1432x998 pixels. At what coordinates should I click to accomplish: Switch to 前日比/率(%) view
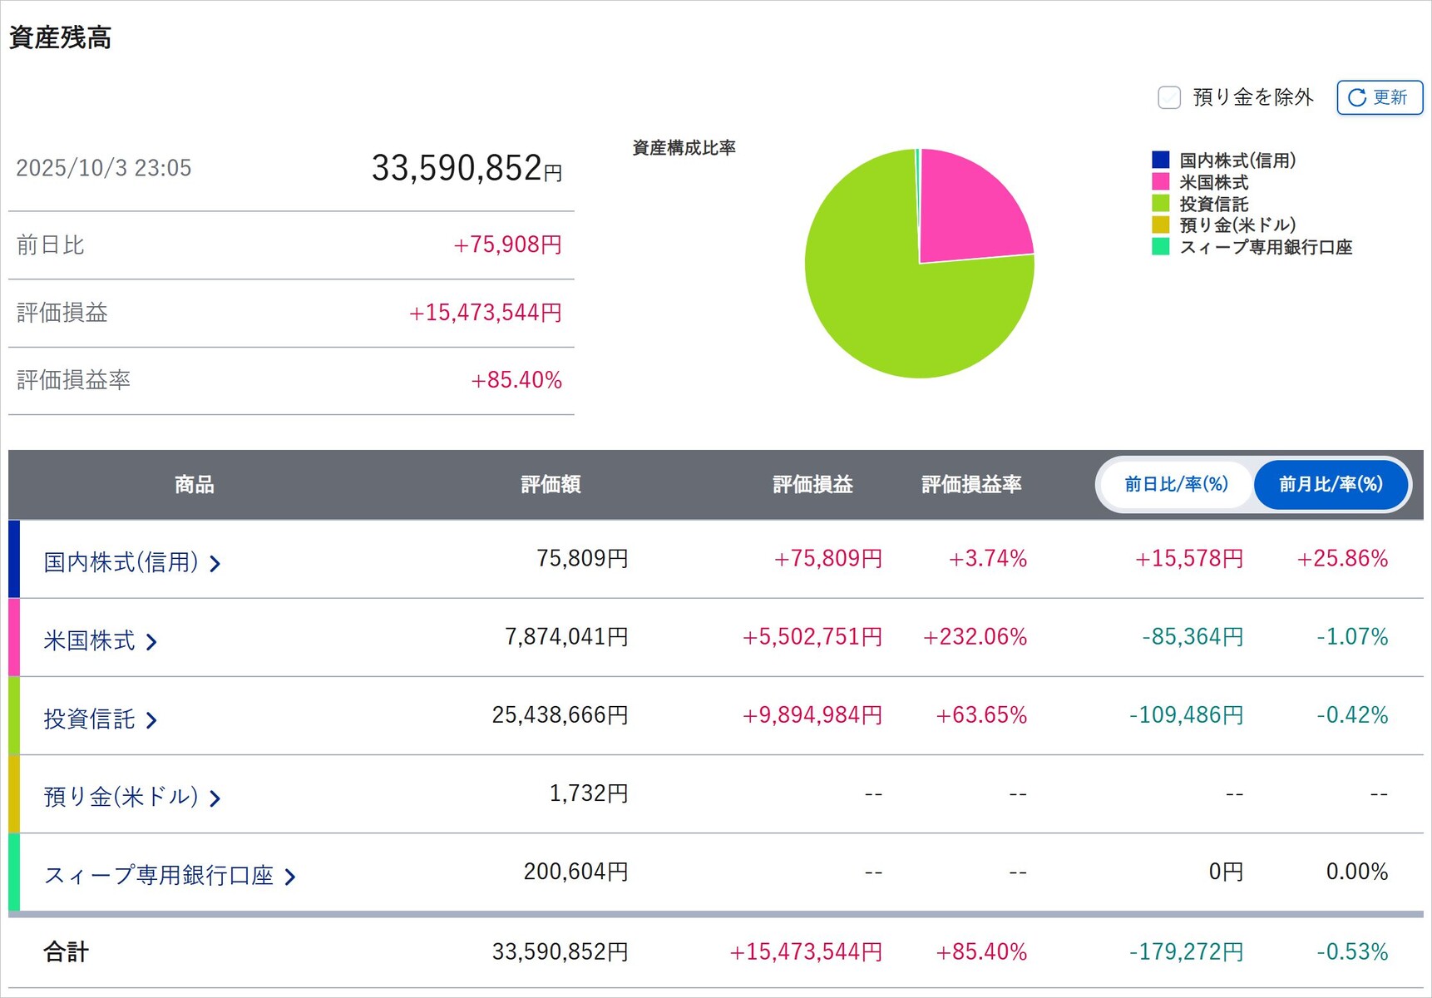pyautogui.click(x=1176, y=484)
